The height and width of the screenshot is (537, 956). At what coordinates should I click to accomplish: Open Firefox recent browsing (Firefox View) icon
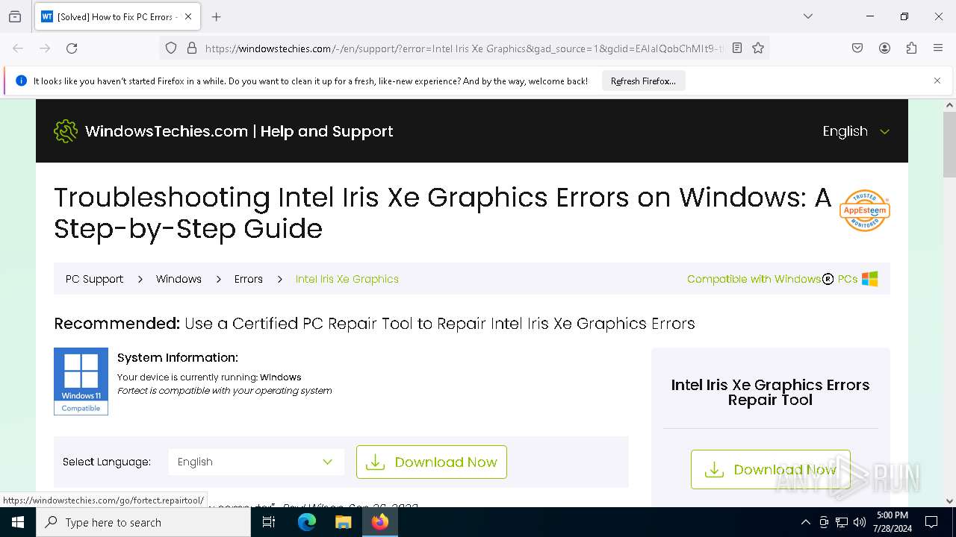click(15, 16)
